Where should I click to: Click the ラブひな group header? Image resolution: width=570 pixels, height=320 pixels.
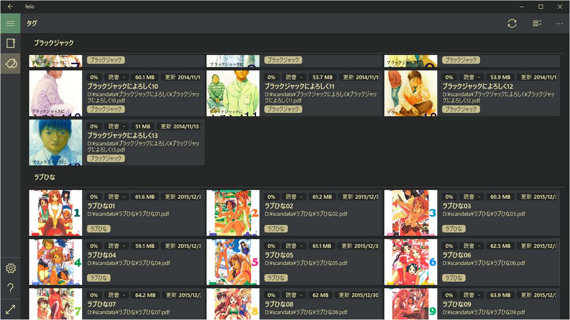(x=45, y=177)
